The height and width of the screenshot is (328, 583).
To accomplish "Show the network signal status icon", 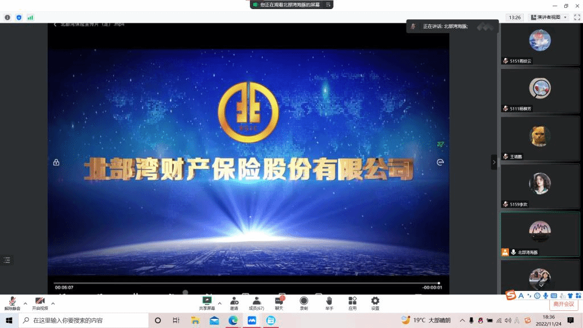I will tap(30, 17).
